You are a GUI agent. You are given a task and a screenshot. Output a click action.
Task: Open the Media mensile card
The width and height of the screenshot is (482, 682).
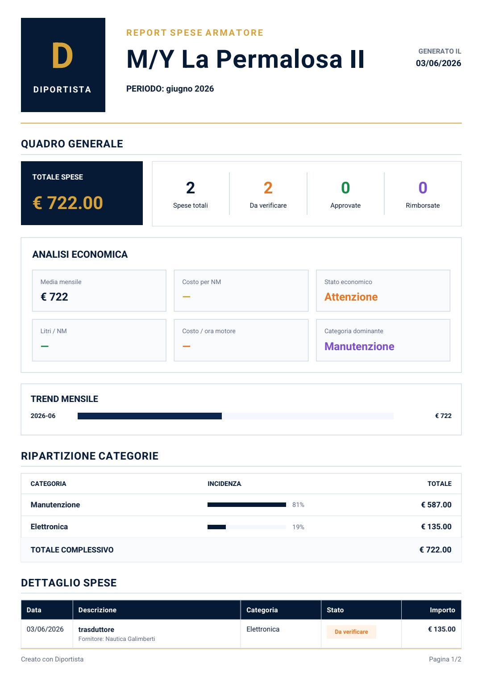click(x=99, y=290)
